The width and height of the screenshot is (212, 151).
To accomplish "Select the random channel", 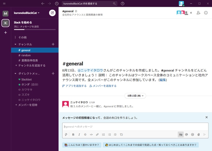I will point(26,55).
